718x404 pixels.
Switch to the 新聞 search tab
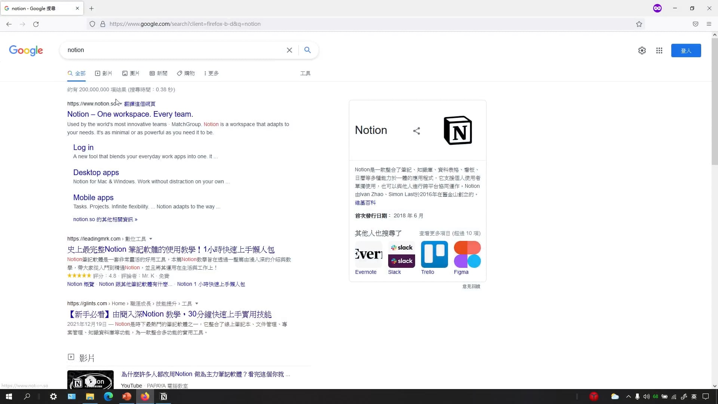[158, 73]
